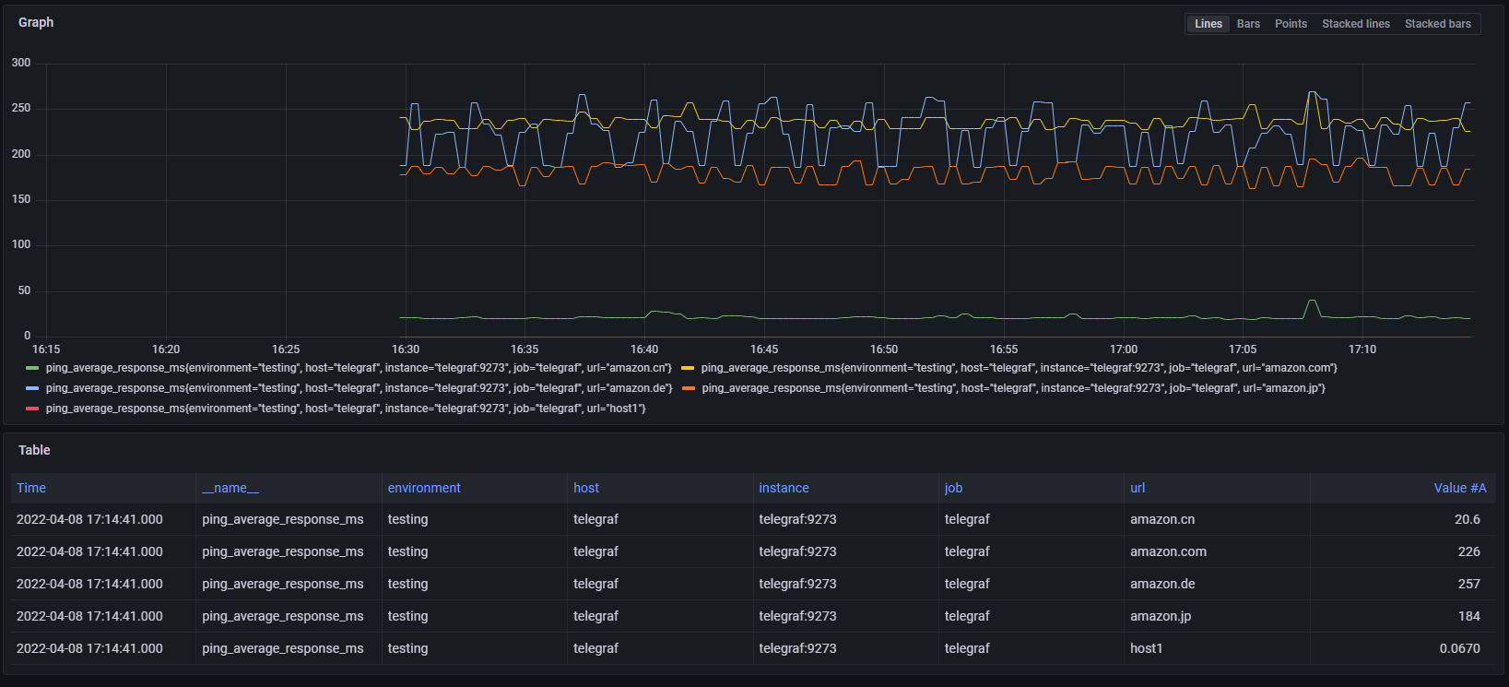Click the environment column header

(424, 488)
